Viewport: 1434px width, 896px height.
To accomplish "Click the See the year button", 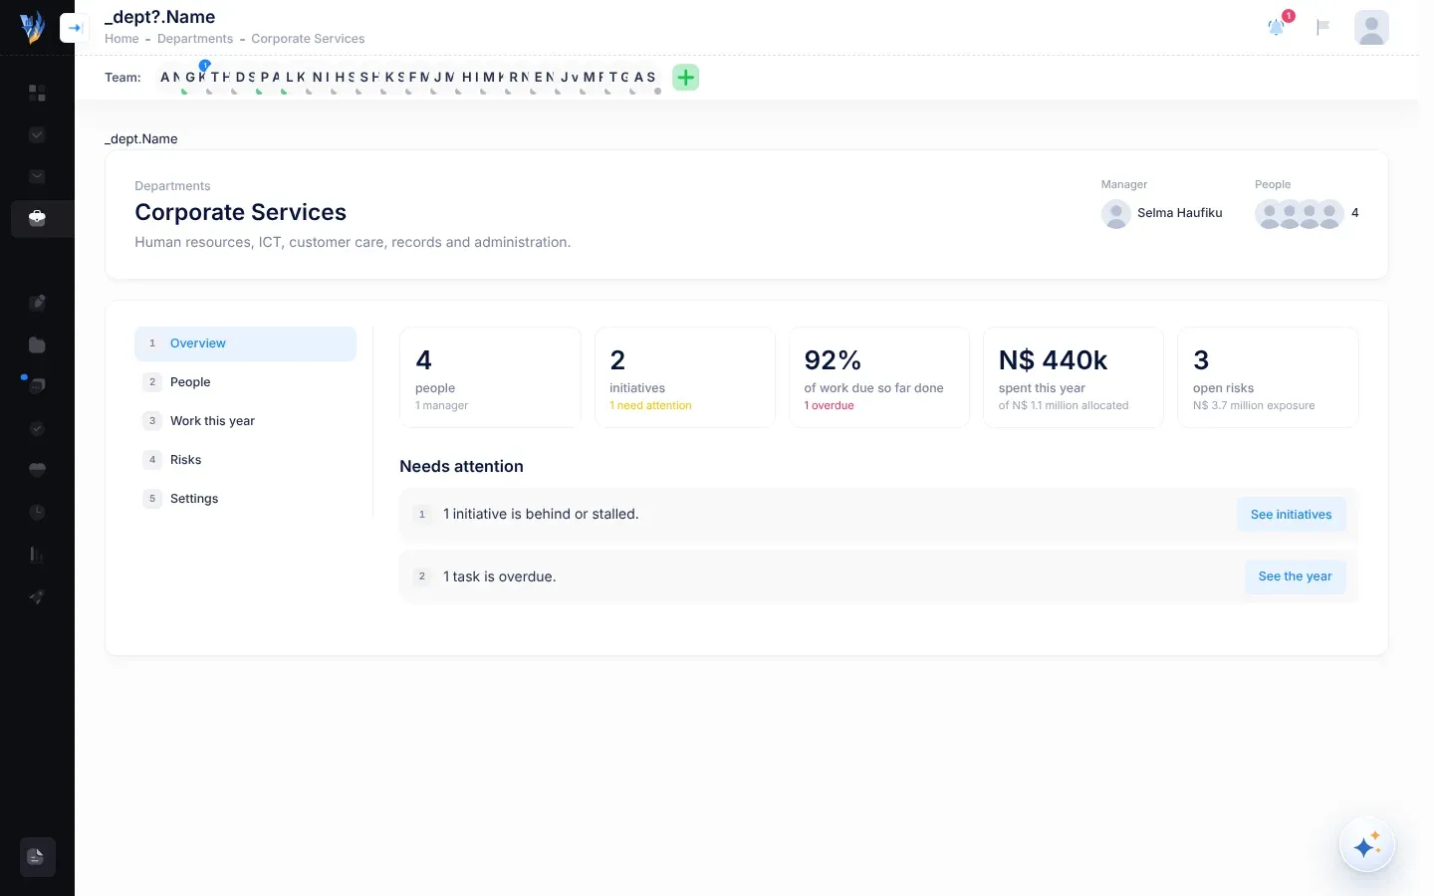I will (1296, 576).
